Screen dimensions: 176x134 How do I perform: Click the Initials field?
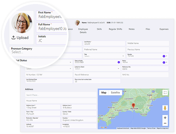tap(52, 40)
